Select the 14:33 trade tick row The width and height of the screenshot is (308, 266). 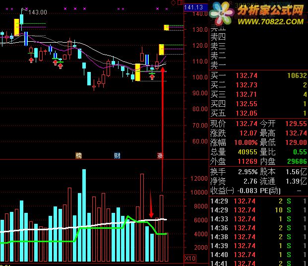tap(258, 219)
